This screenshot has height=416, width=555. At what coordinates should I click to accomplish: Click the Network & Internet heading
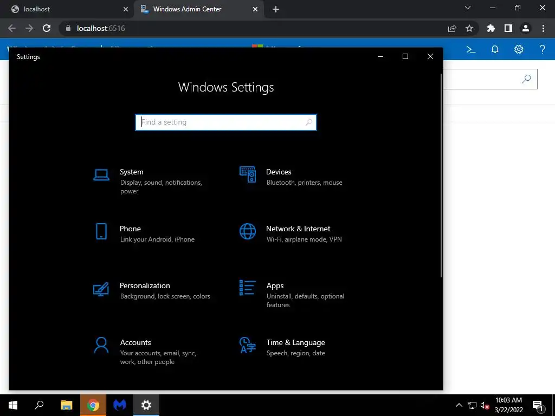[298, 229]
